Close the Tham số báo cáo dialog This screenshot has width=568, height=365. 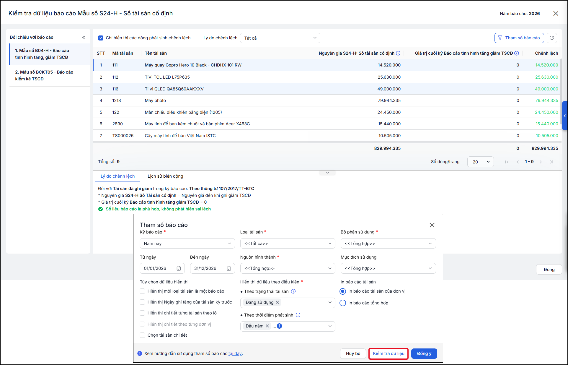pos(432,225)
